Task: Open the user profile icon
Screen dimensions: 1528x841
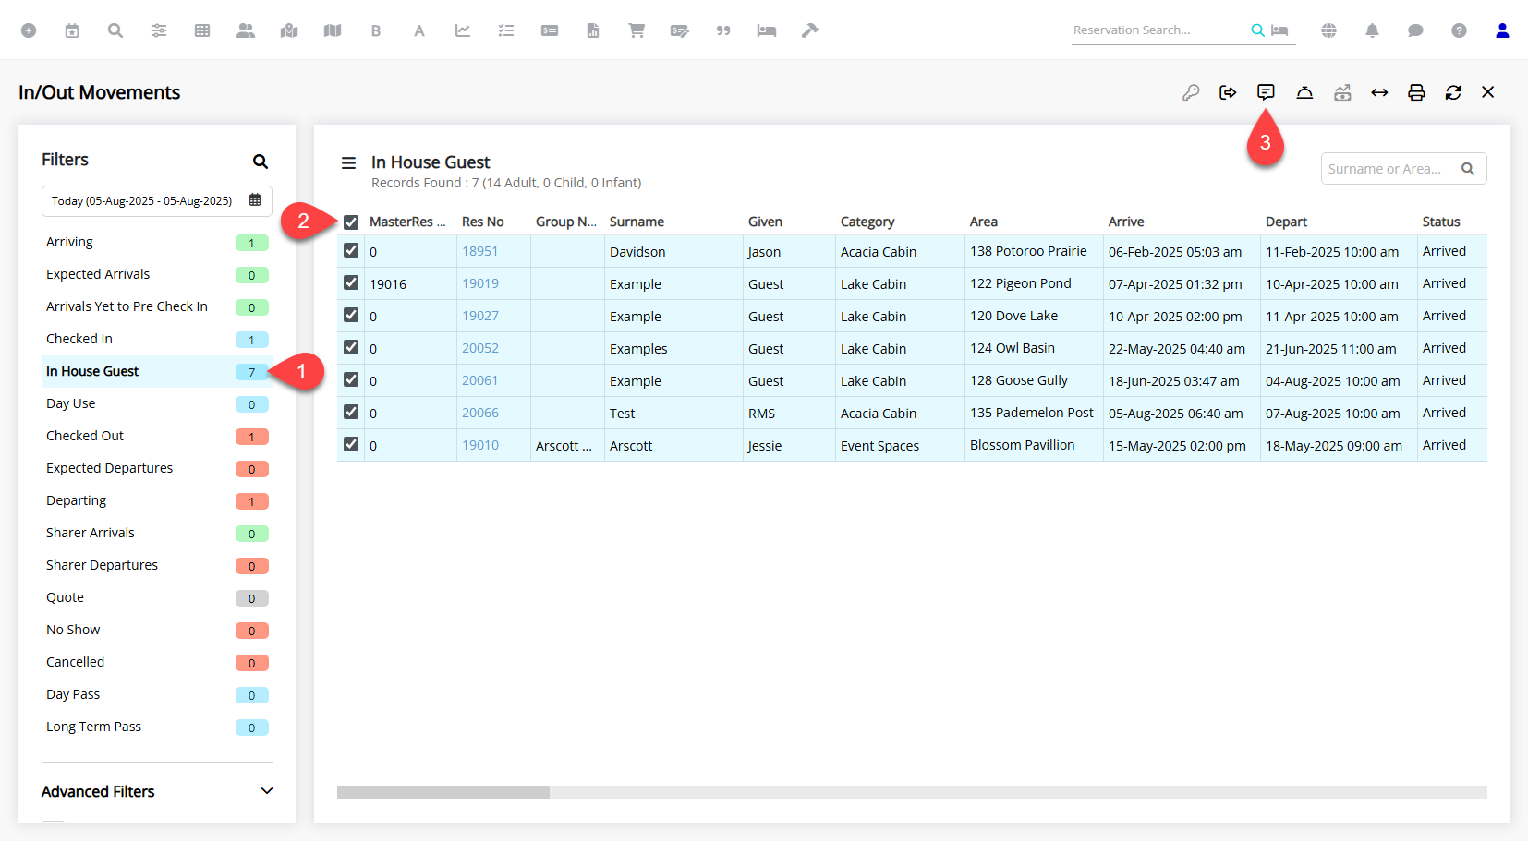Action: (x=1502, y=30)
